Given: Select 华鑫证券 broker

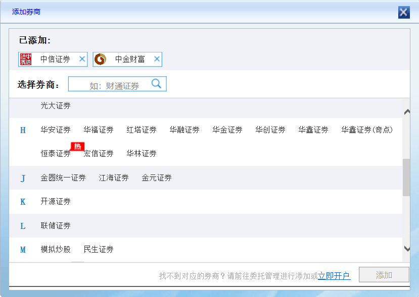Looking at the screenshot, I should pyautogui.click(x=313, y=130).
